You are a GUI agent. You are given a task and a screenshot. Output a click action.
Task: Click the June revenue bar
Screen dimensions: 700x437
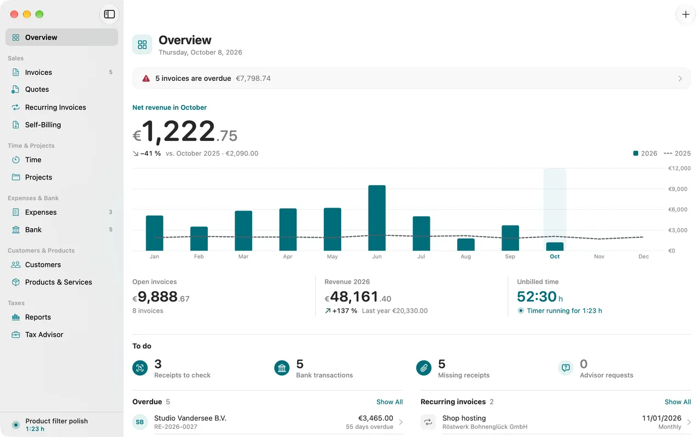click(377, 218)
